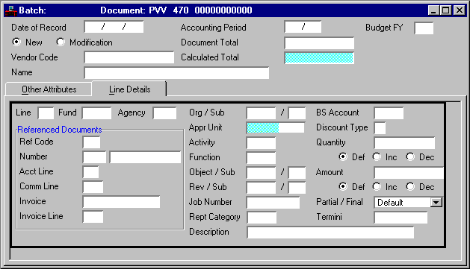
Task: Click the Ref Code field
Action: pyautogui.click(x=91, y=142)
